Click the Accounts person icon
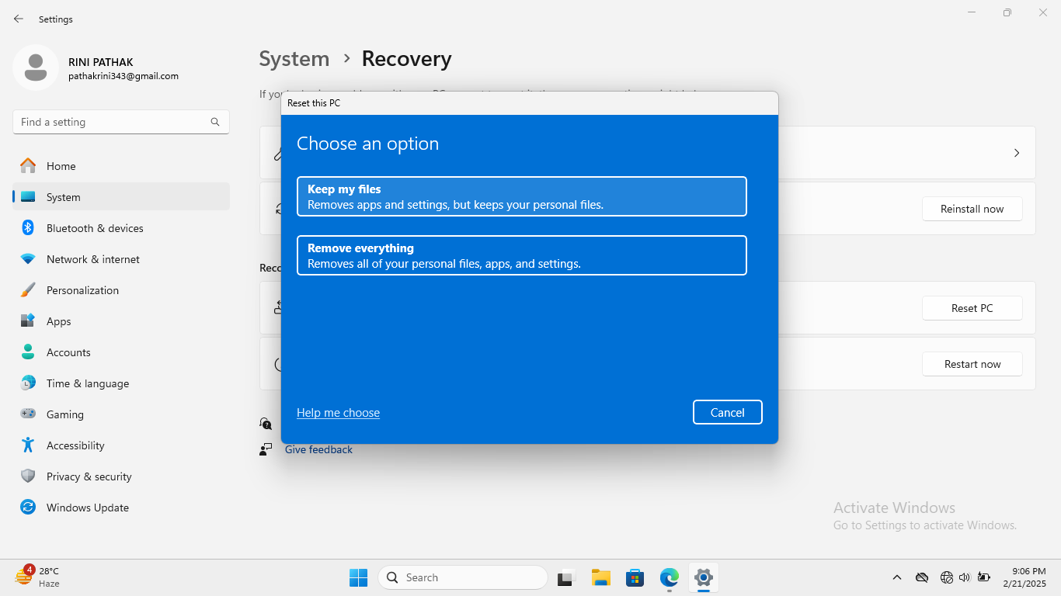Image resolution: width=1061 pixels, height=596 pixels. (x=28, y=352)
